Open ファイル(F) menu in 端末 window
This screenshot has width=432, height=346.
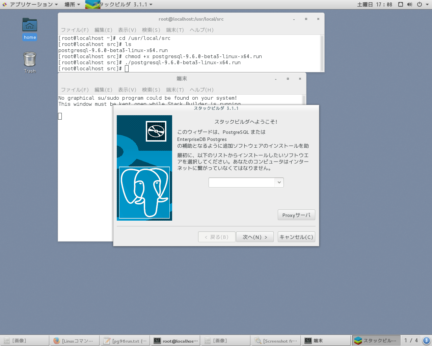(x=75, y=90)
